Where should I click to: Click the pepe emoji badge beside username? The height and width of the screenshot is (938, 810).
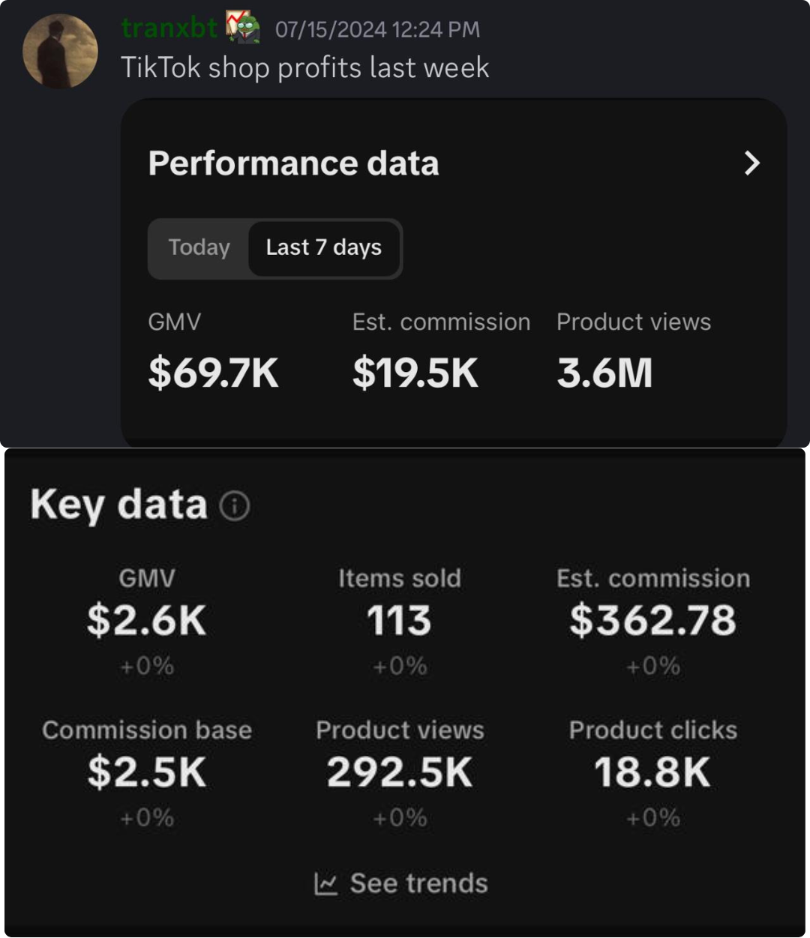243,27
